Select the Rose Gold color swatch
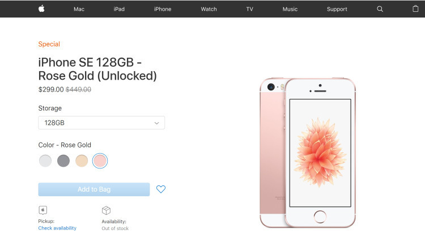 tap(100, 161)
